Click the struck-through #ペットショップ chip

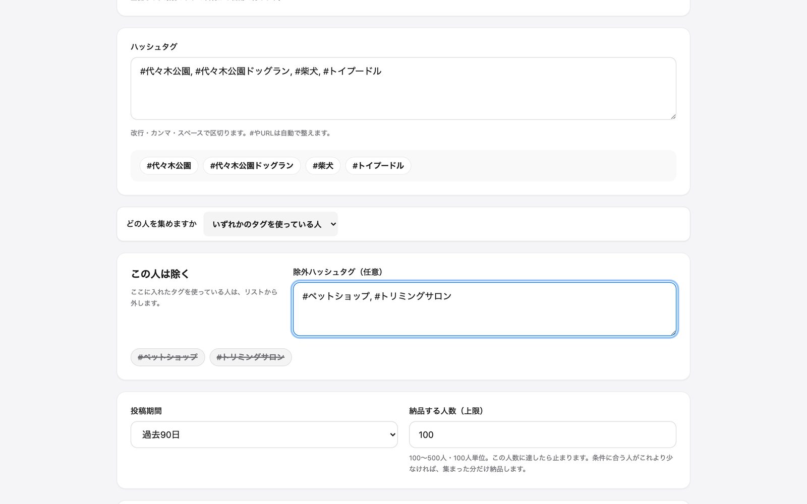167,357
